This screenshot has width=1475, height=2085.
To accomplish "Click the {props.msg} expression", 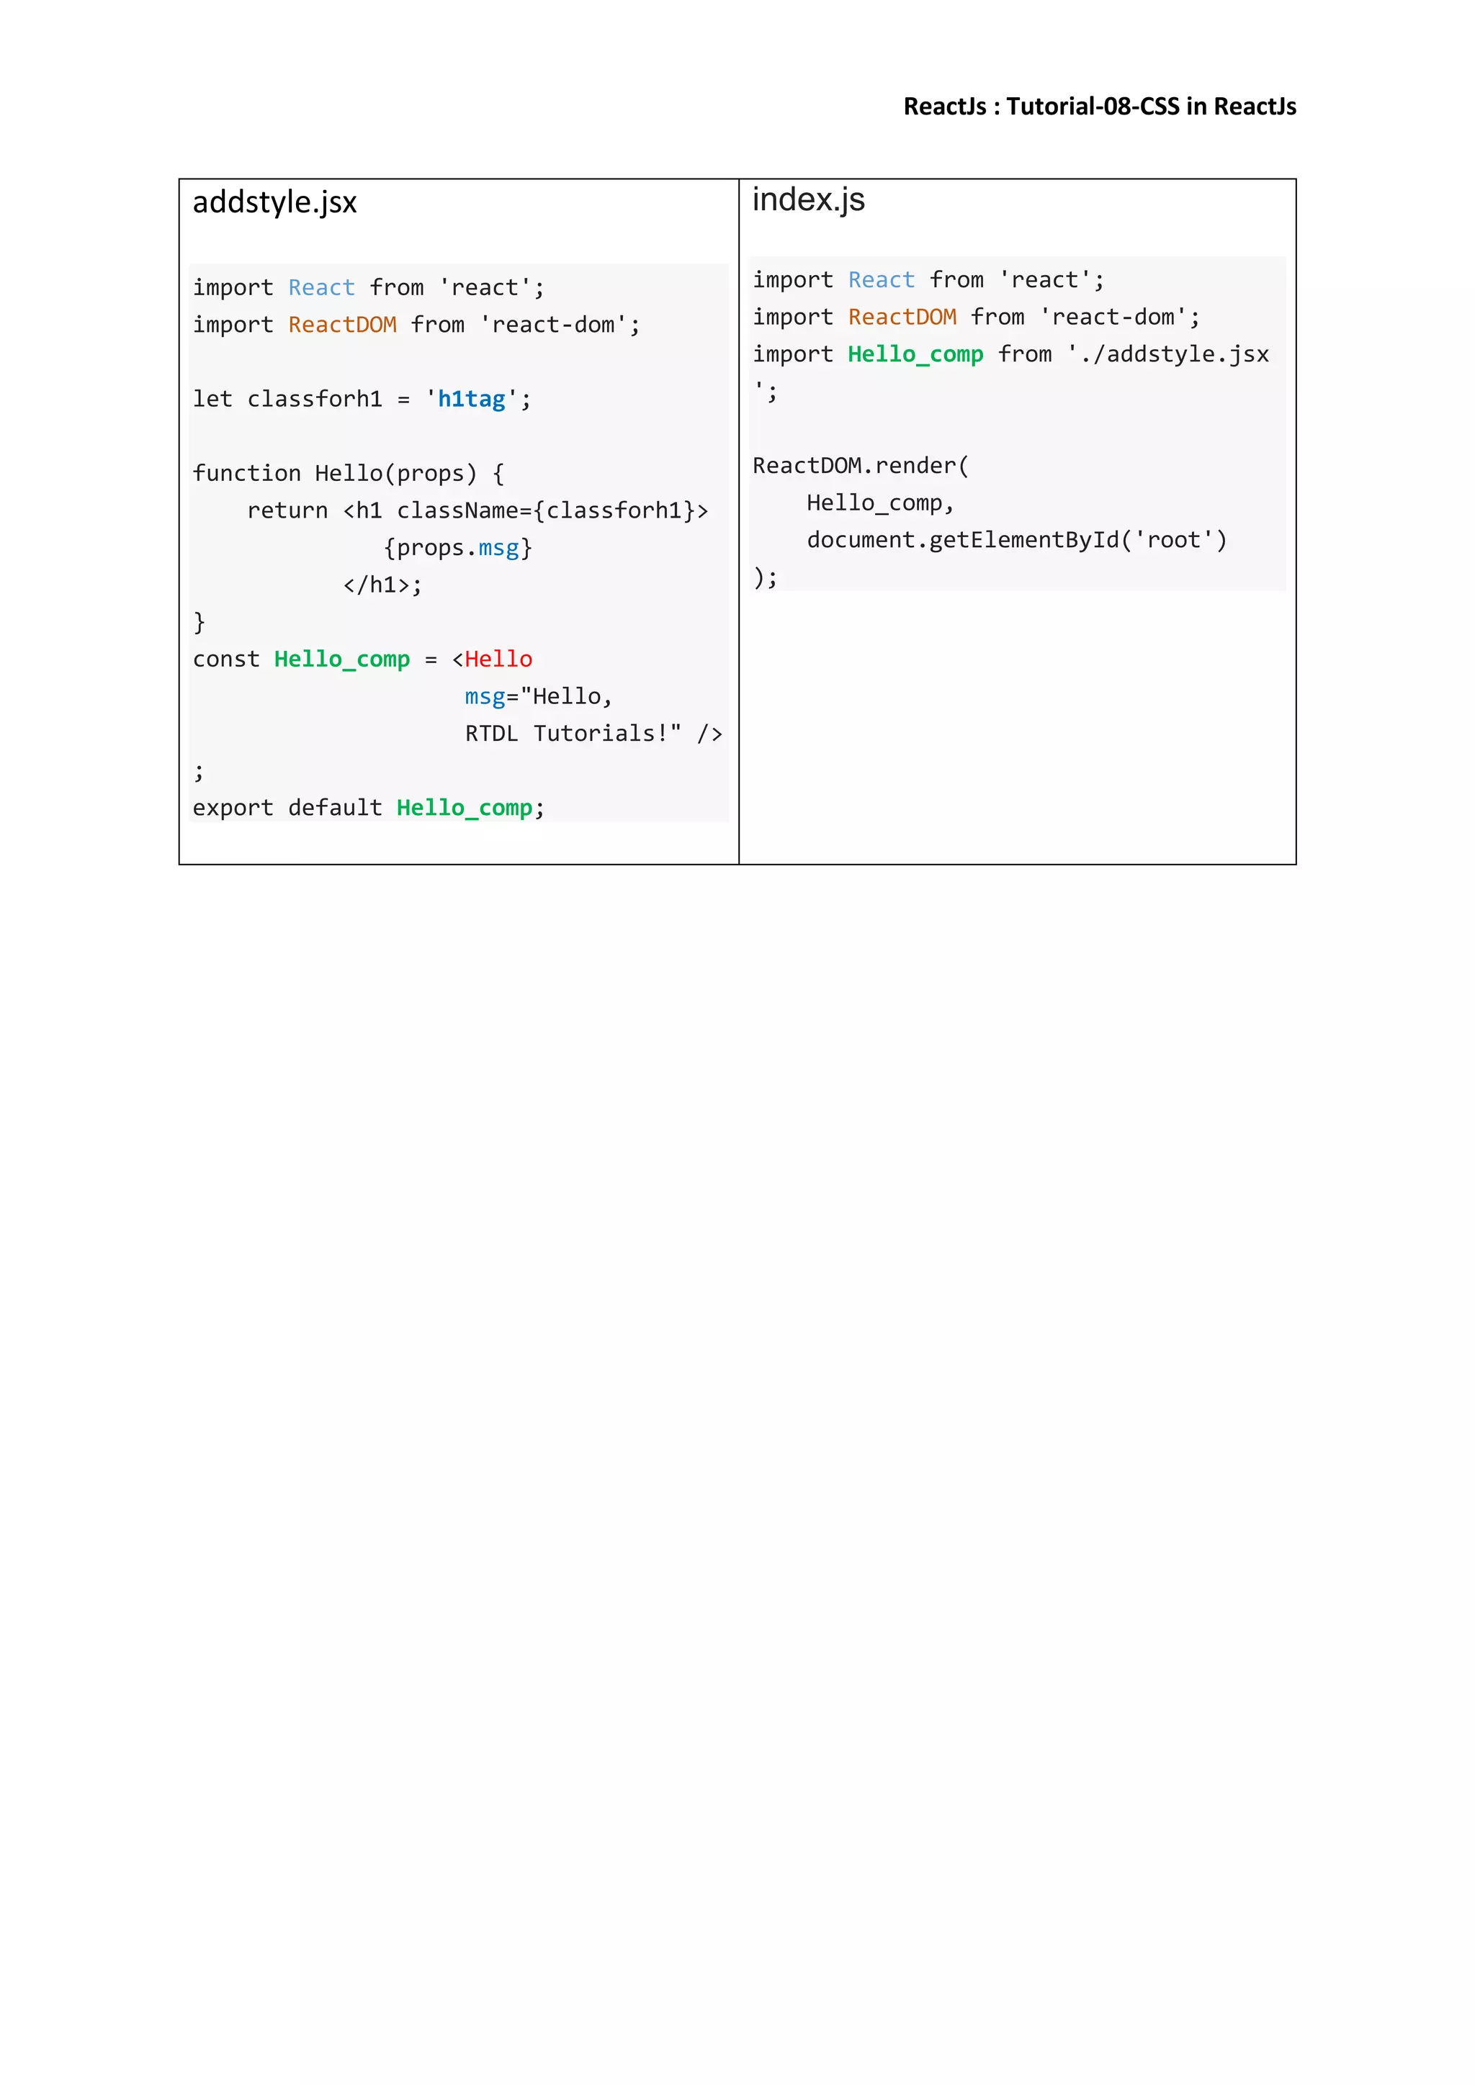I will point(457,549).
